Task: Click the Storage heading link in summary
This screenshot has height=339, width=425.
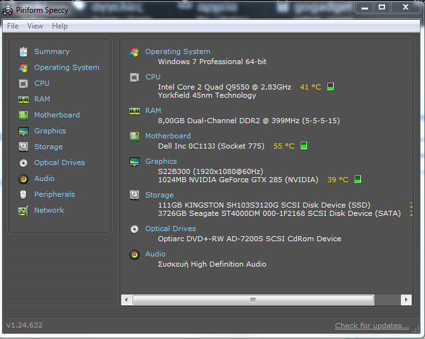Action: (x=159, y=195)
